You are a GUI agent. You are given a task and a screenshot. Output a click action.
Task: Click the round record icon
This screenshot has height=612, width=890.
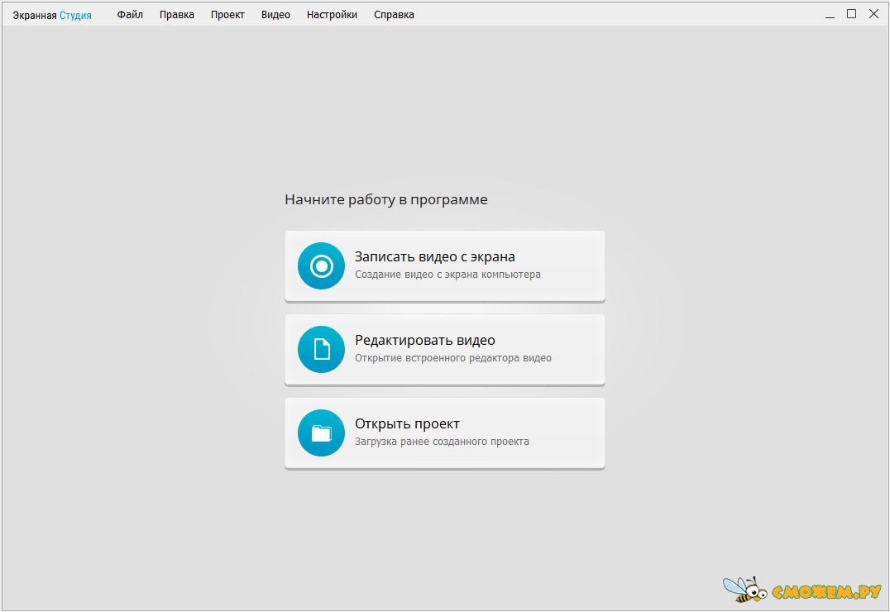click(321, 265)
